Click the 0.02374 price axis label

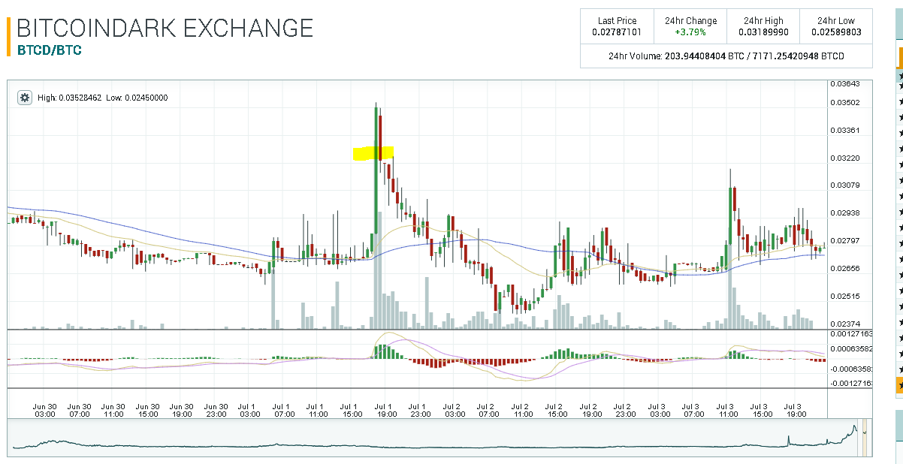[x=844, y=324]
